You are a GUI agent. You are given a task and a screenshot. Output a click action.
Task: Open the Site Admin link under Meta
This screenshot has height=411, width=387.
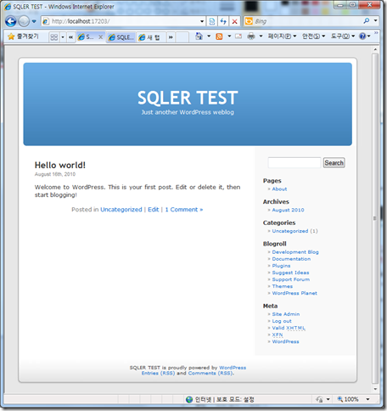click(x=286, y=314)
